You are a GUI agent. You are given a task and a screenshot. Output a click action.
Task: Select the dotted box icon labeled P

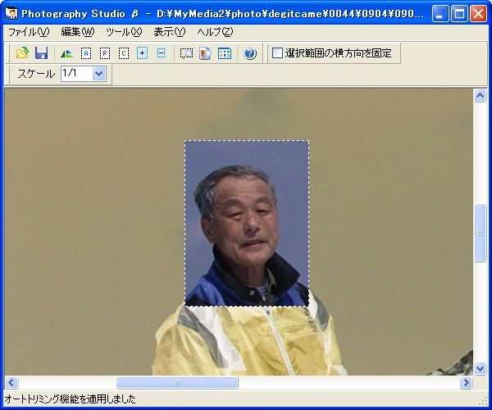pyautogui.click(x=105, y=53)
